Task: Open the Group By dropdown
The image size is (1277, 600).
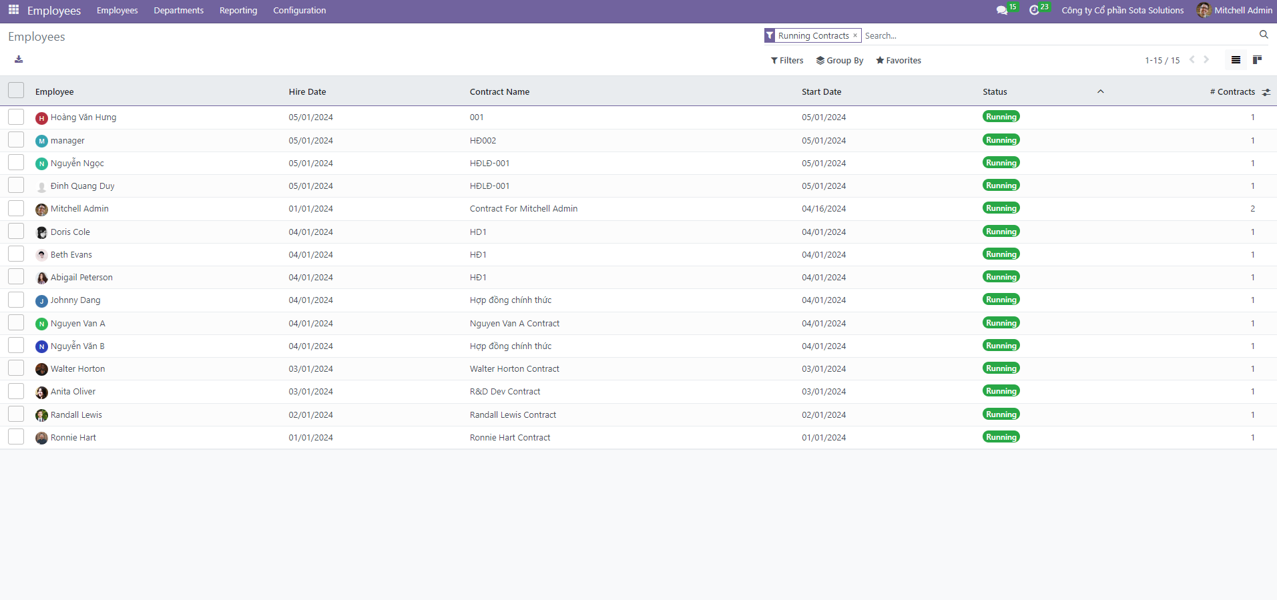Action: 840,60
